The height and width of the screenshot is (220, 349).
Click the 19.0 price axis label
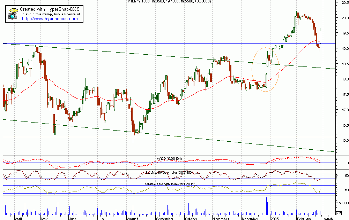[x=345, y=49]
